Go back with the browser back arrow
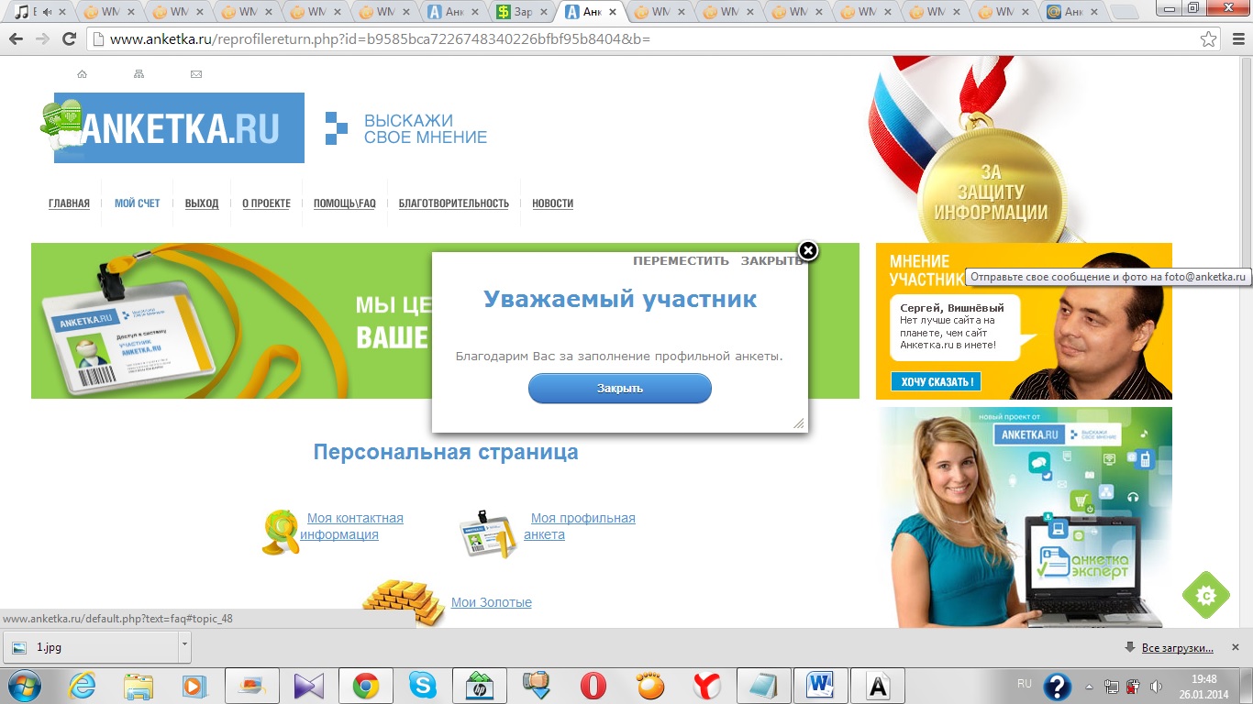Image resolution: width=1253 pixels, height=704 pixels. [16, 39]
